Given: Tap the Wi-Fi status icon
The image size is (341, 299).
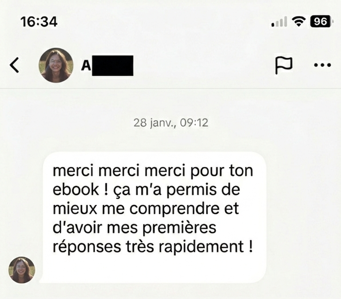Looking at the screenshot, I should point(298,21).
